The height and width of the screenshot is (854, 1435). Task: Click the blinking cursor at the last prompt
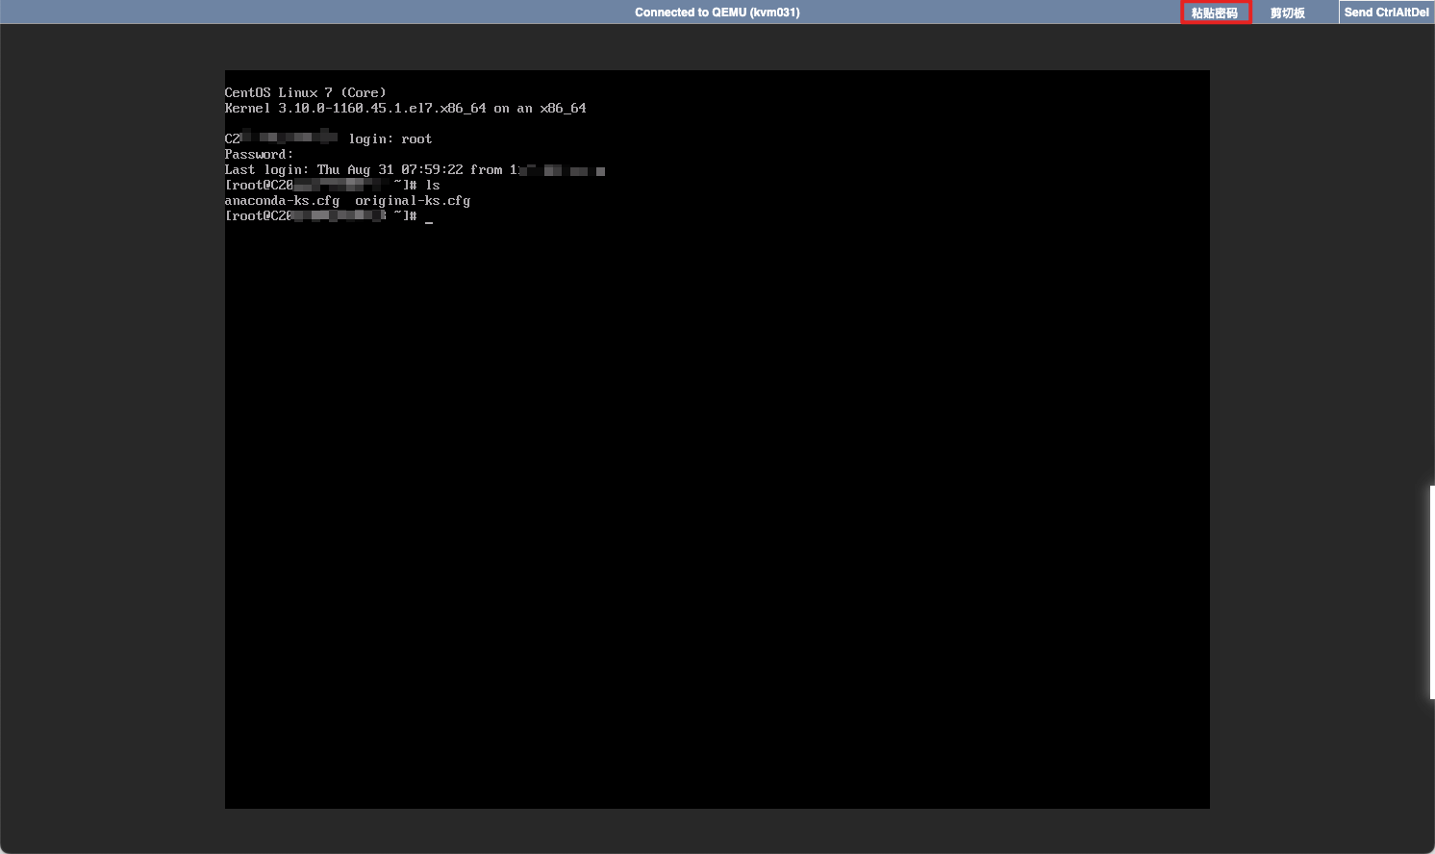pyautogui.click(x=429, y=218)
